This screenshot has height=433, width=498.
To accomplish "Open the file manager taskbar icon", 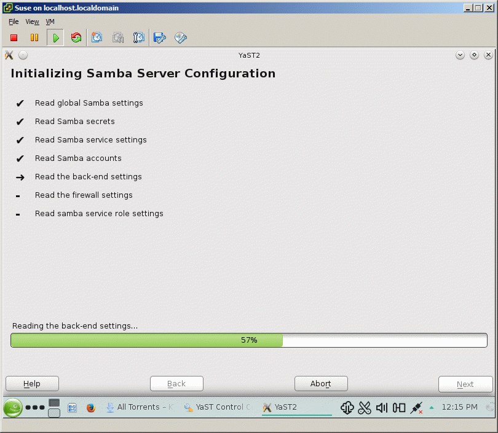I will click(73, 408).
